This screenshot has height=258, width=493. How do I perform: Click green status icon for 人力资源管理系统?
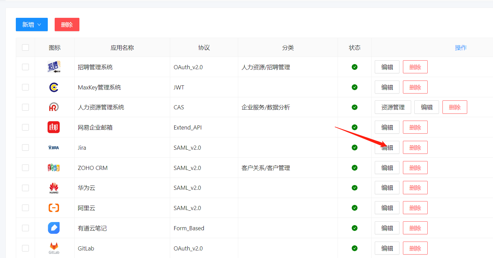point(354,107)
